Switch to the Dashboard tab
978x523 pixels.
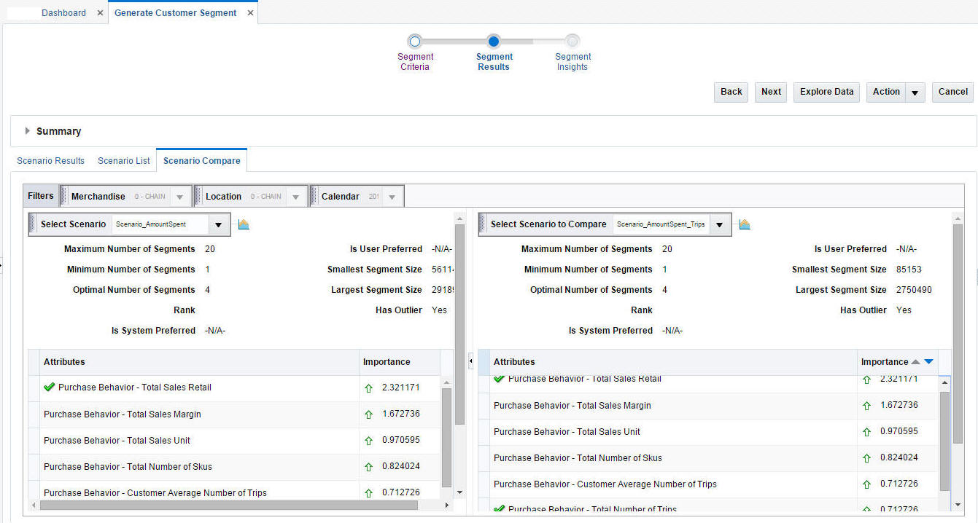(63, 13)
